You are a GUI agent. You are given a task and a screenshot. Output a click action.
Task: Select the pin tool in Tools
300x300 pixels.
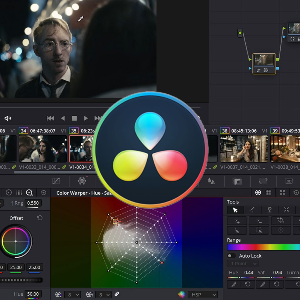tap(269, 210)
